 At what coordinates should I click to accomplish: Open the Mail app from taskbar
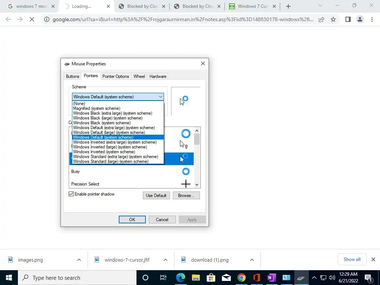(226, 278)
